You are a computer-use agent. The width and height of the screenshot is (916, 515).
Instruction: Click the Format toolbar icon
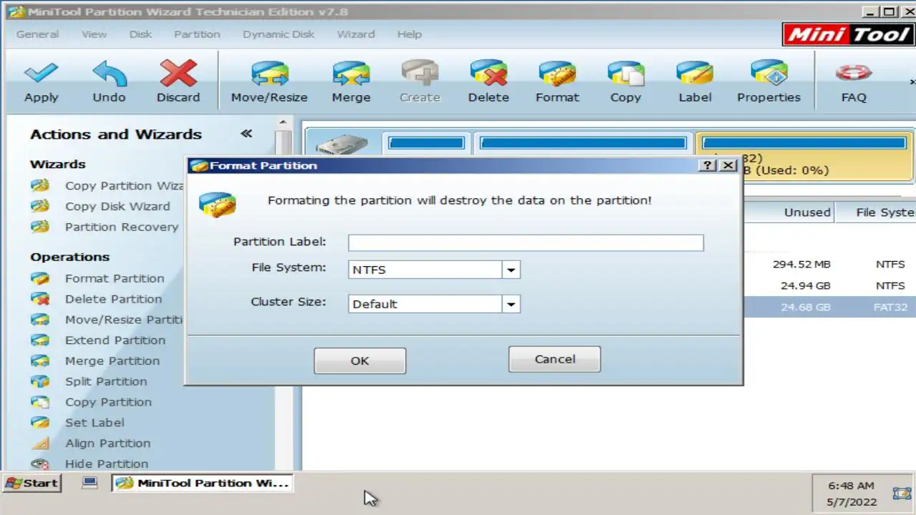coord(557,73)
